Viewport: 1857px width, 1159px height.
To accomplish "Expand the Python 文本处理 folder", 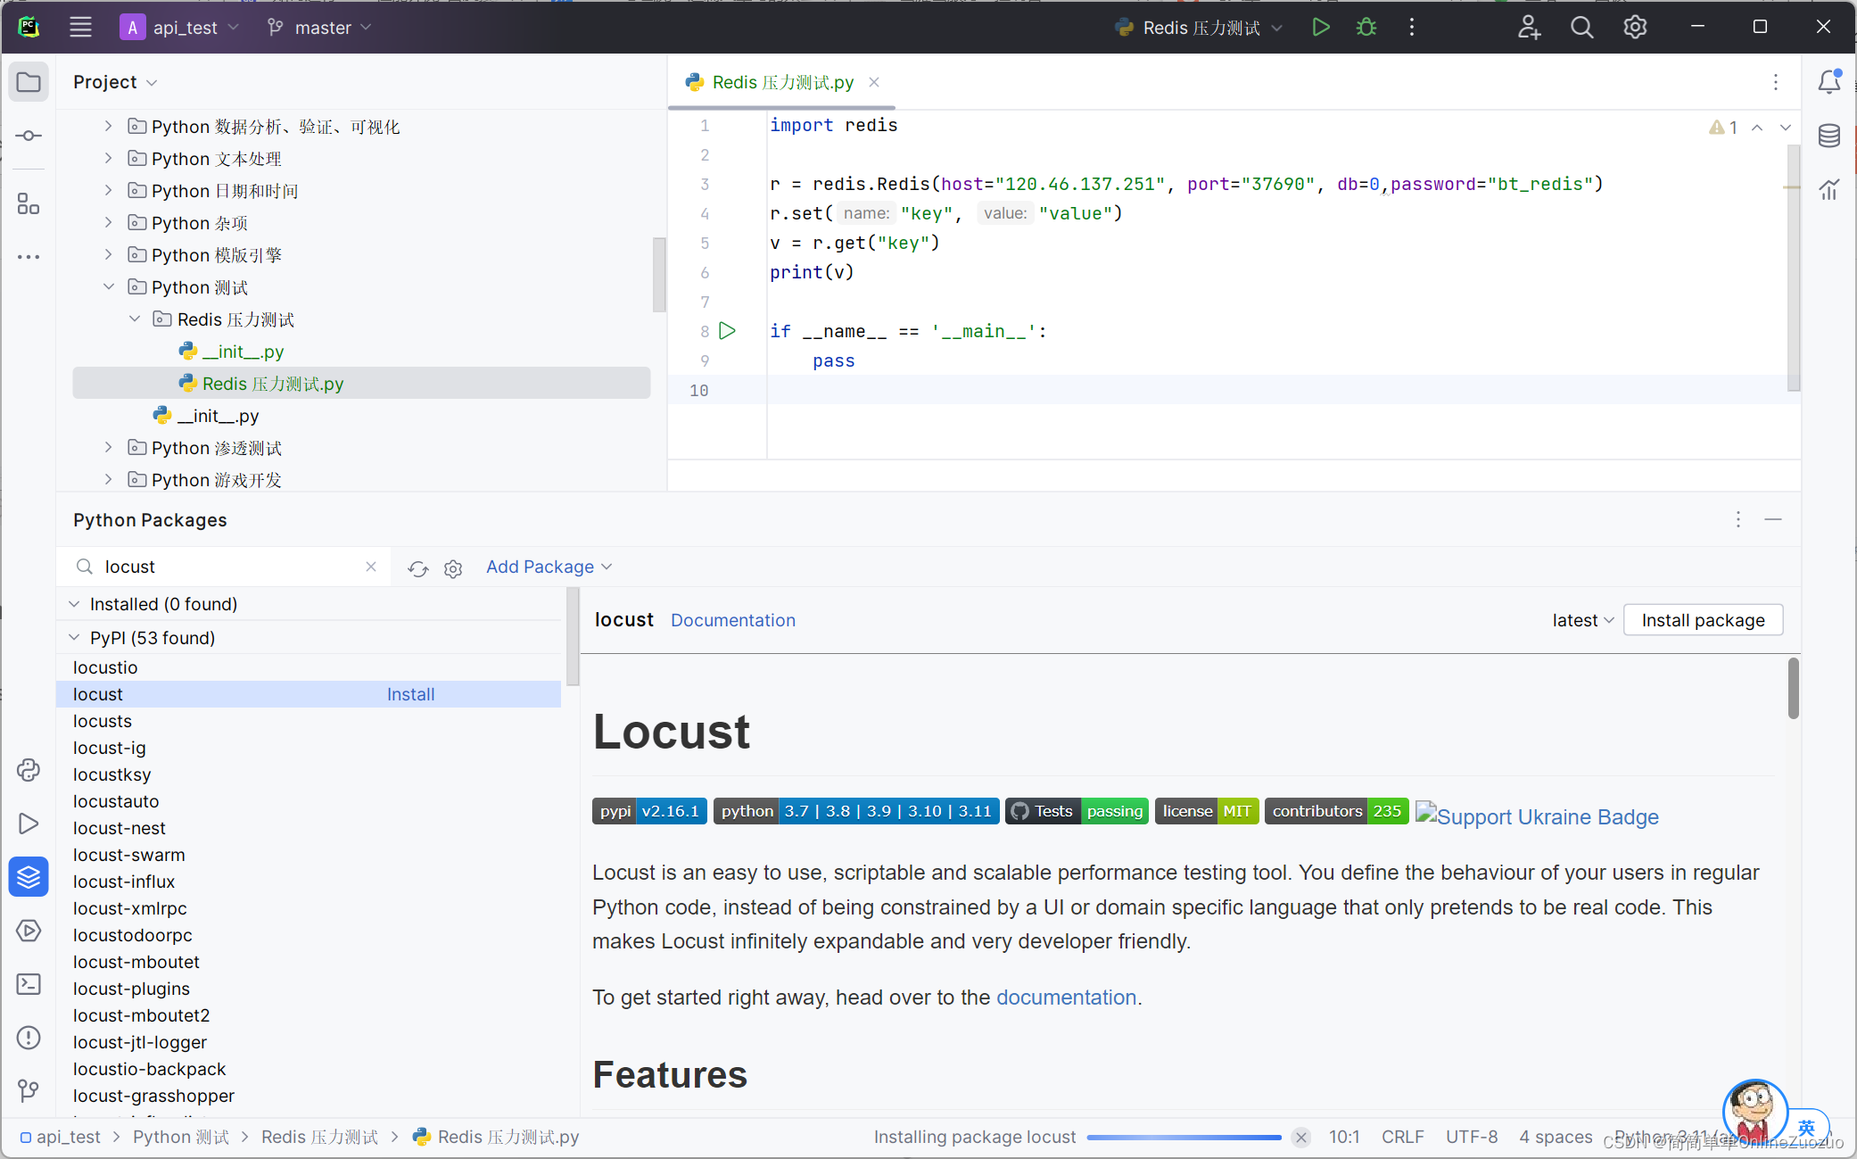I will pos(109,159).
